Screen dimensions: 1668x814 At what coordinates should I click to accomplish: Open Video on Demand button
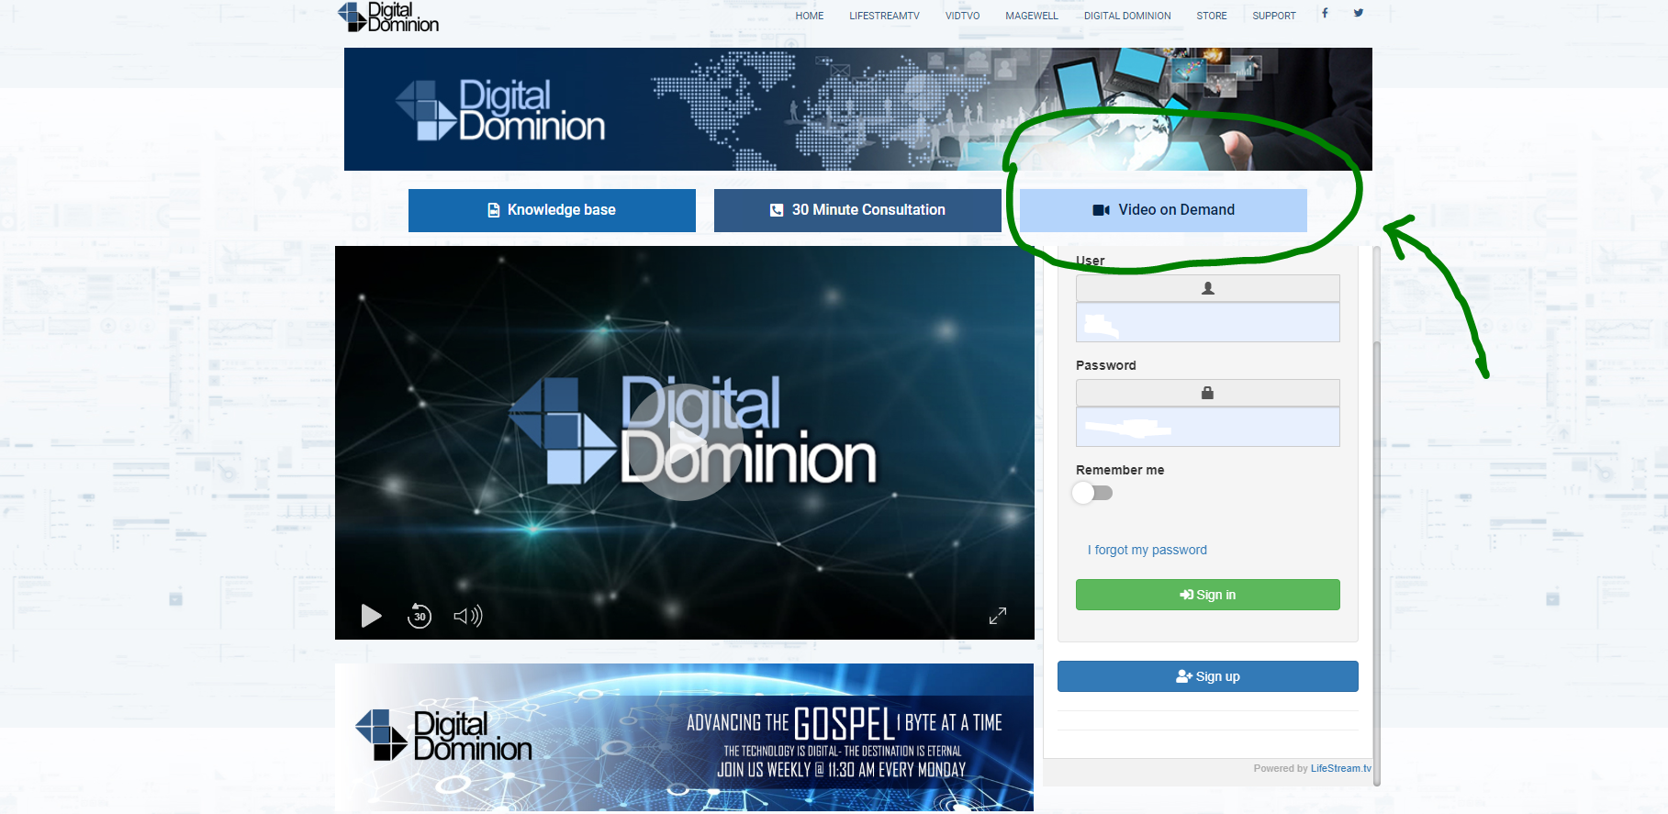coord(1163,210)
